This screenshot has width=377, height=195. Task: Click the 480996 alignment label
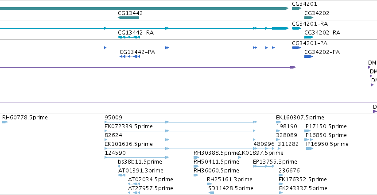(264, 144)
